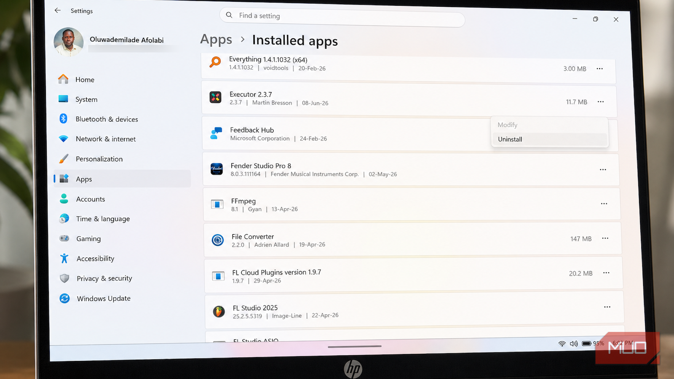The width and height of the screenshot is (674, 379).
Task: Click the 6:02 PM clock in taskbar
Action: pyautogui.click(x=623, y=343)
